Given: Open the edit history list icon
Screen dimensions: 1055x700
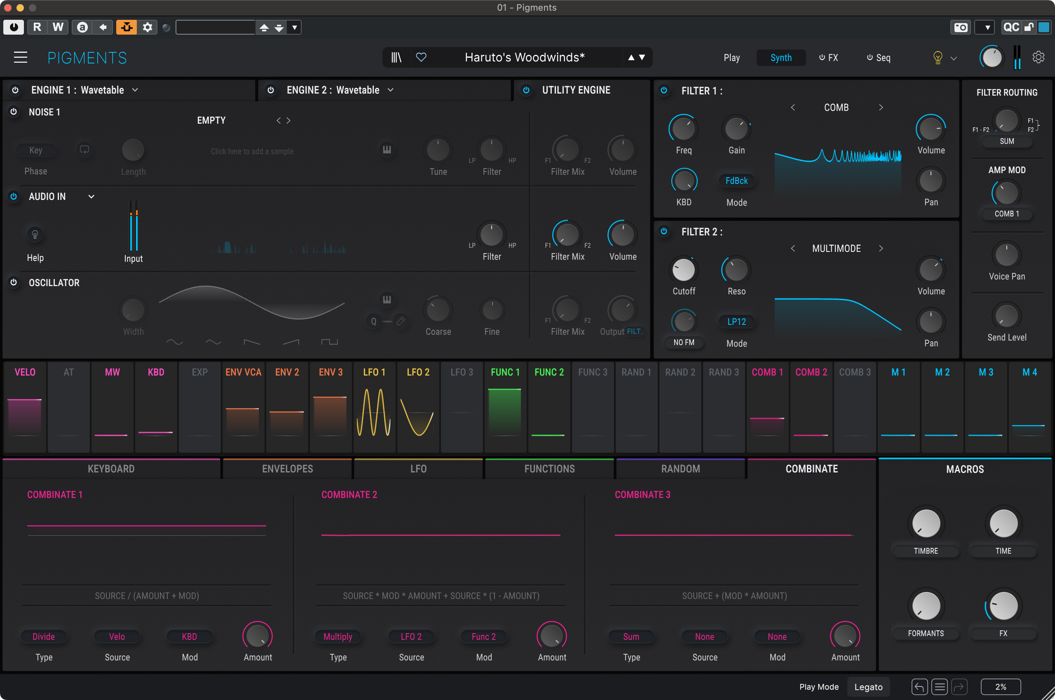Looking at the screenshot, I should 940,687.
